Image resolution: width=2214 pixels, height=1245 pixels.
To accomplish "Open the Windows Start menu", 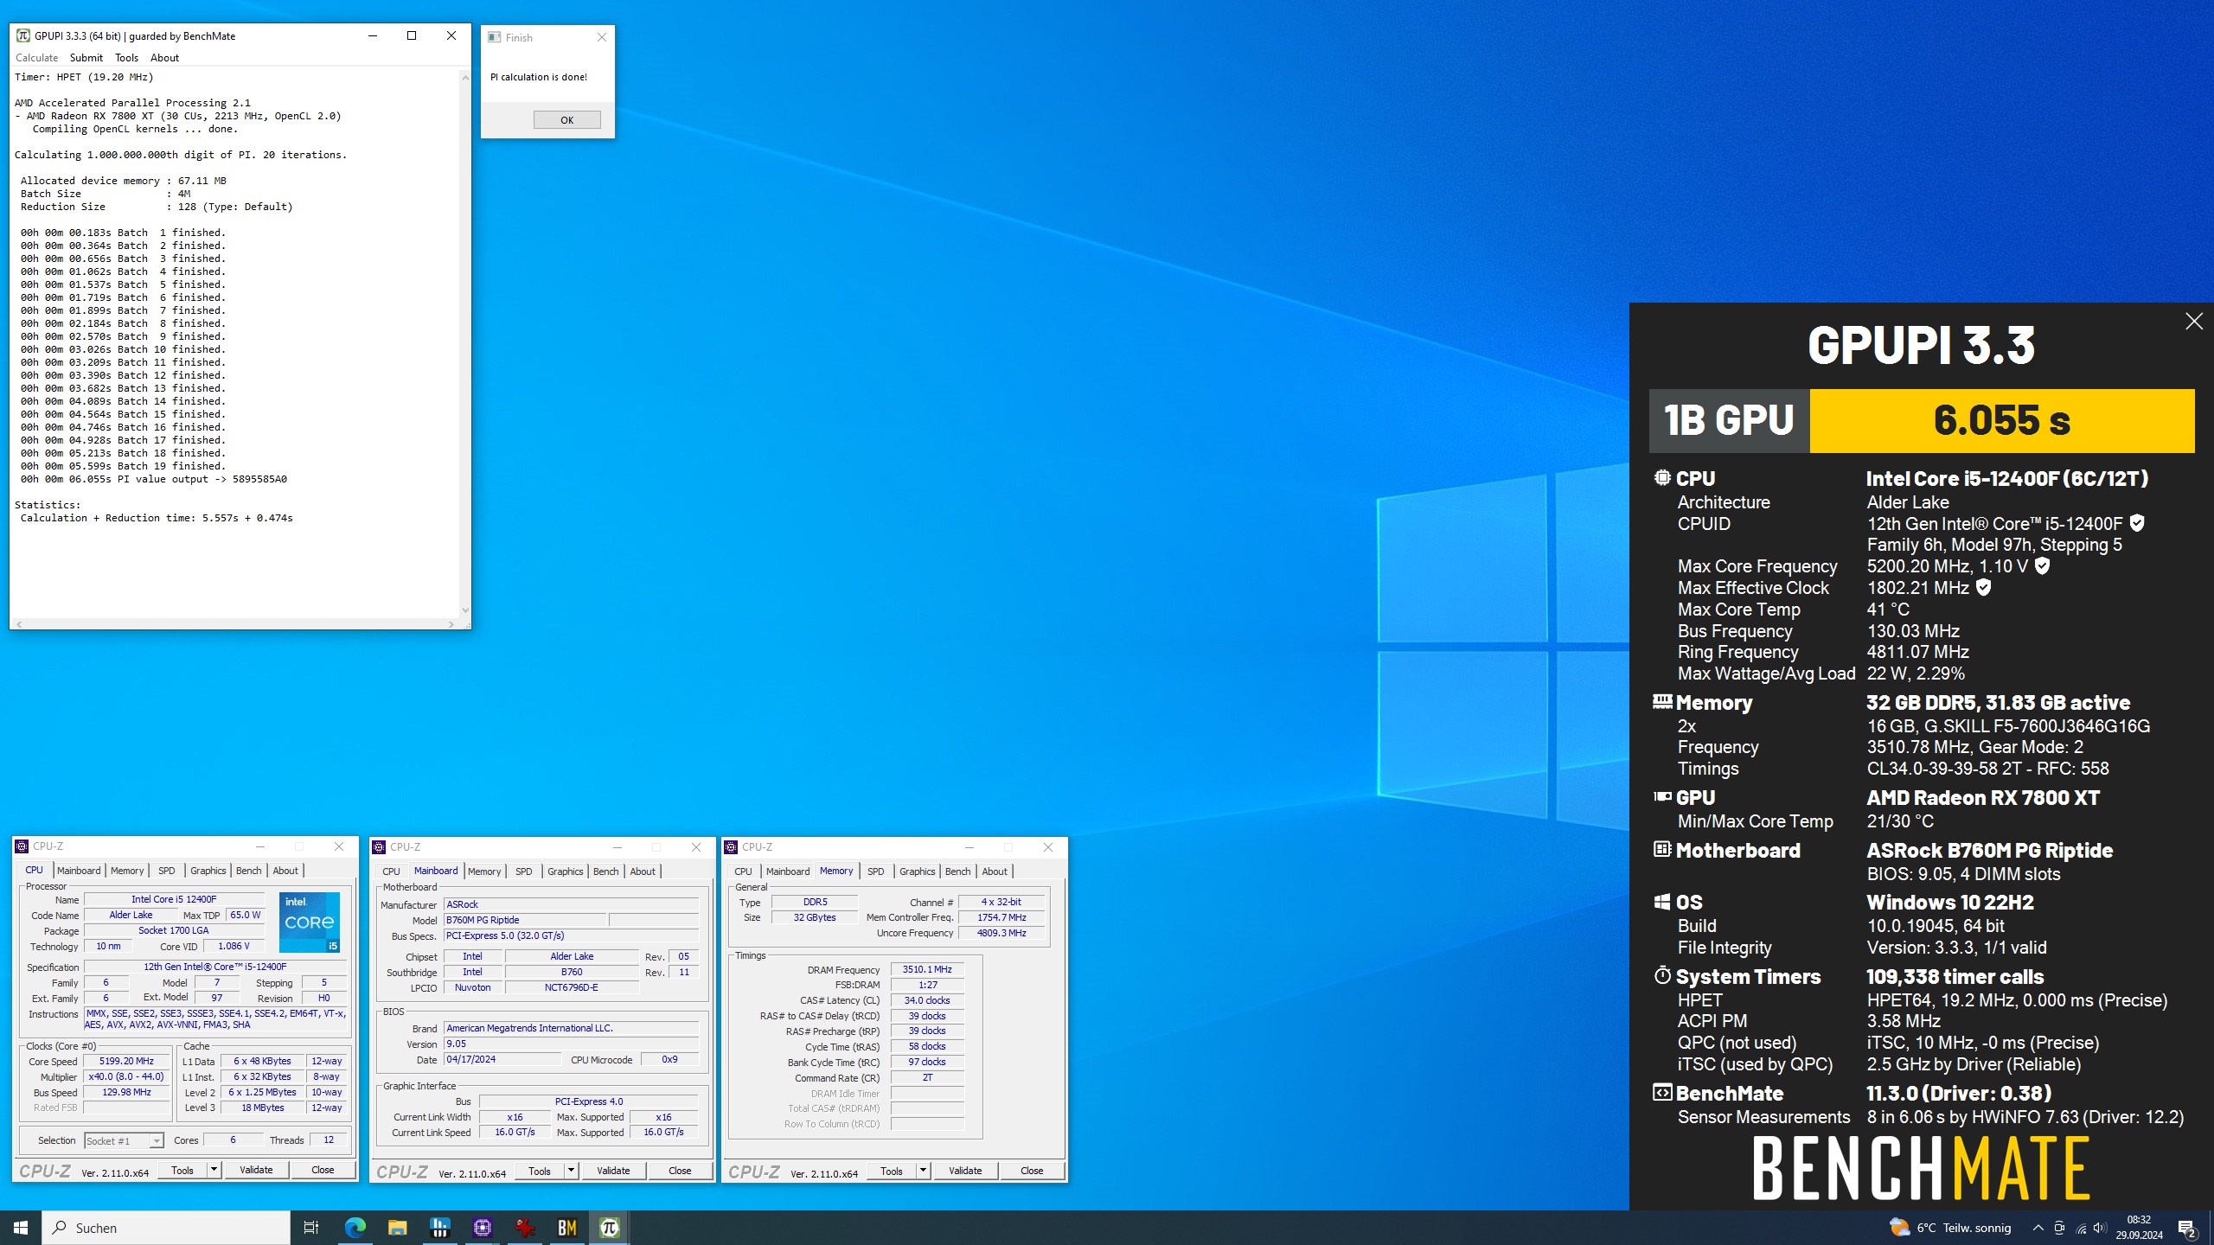I will pyautogui.click(x=21, y=1228).
